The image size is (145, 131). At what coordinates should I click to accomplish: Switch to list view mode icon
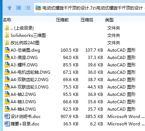click(x=28, y=8)
